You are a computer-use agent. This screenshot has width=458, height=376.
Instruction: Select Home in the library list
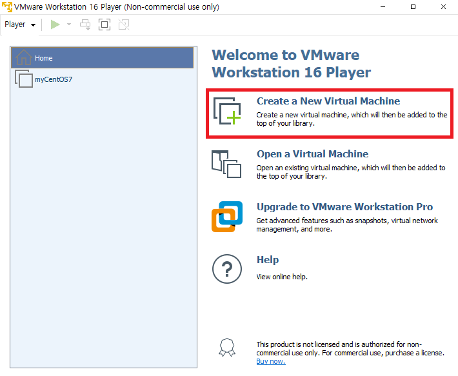(102, 58)
